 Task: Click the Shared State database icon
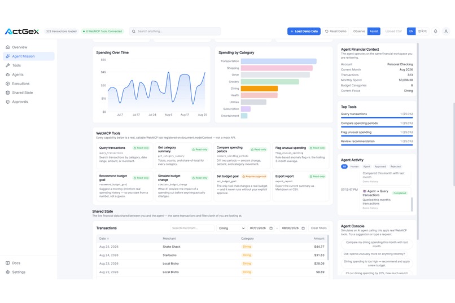pos(8,93)
